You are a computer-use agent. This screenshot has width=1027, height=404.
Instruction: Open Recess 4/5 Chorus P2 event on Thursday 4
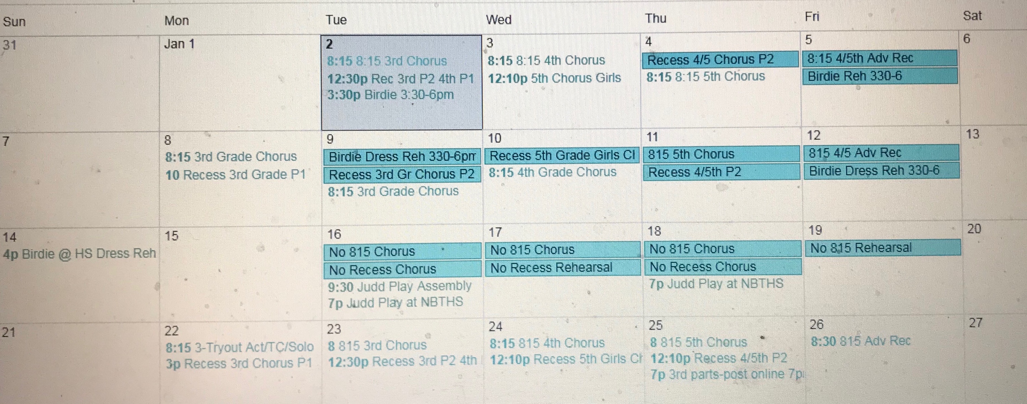pyautogui.click(x=720, y=60)
